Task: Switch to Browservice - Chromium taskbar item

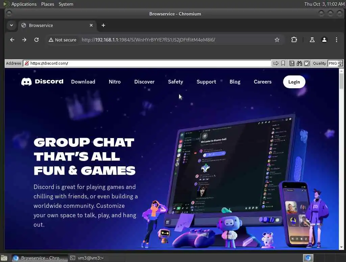Action: (39, 258)
